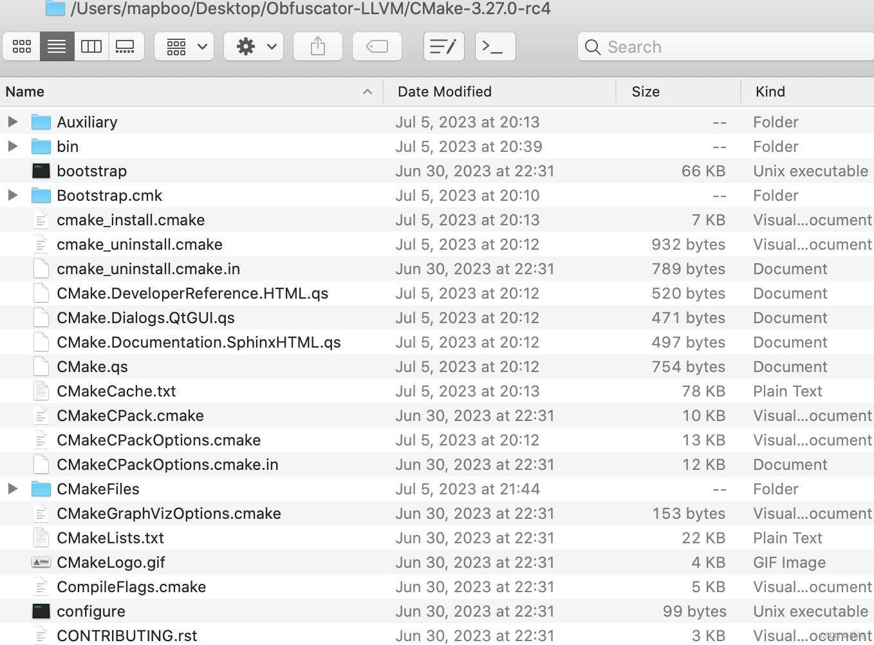
Task: Click the CMakeGraphVizOptions.cmake file name
Action: click(x=169, y=513)
